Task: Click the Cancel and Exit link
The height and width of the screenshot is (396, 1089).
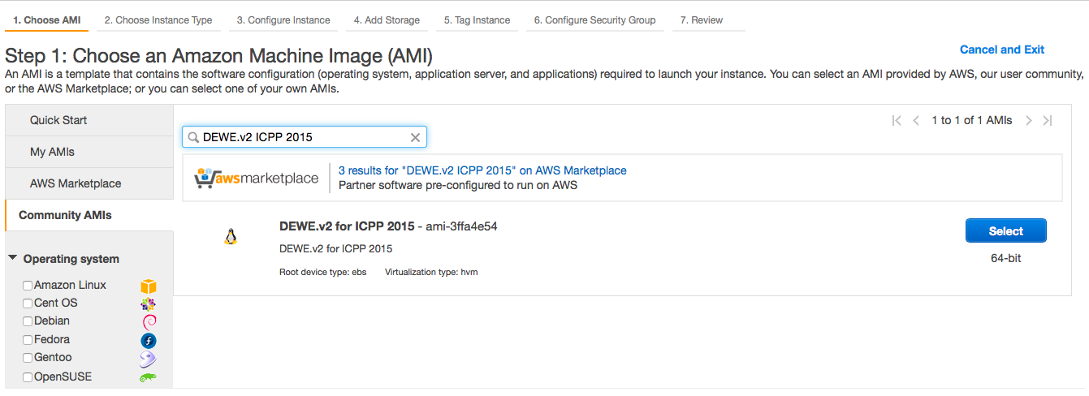Action: pyautogui.click(x=1002, y=49)
